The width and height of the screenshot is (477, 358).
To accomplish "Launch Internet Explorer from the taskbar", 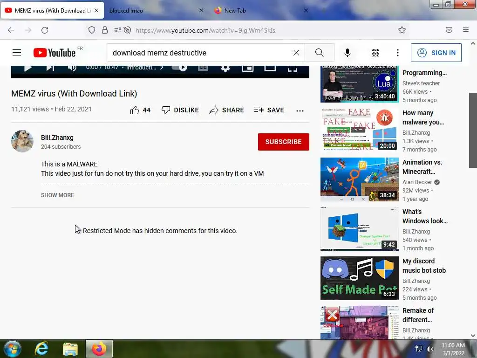I will point(41,349).
